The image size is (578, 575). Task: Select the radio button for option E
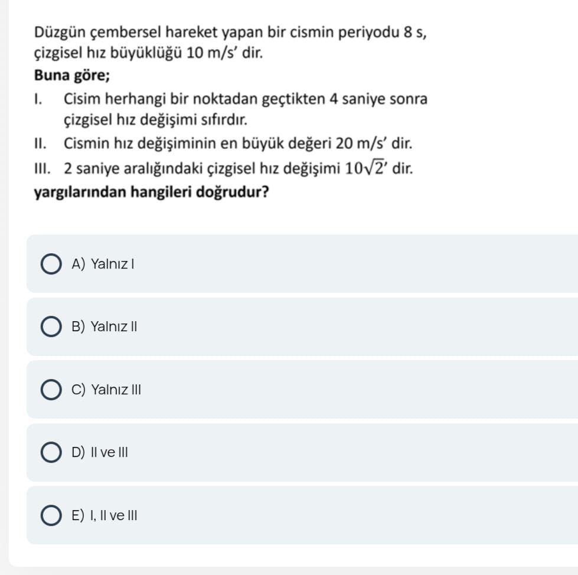[51, 515]
